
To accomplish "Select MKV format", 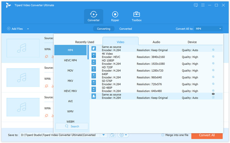I will click(71, 81).
